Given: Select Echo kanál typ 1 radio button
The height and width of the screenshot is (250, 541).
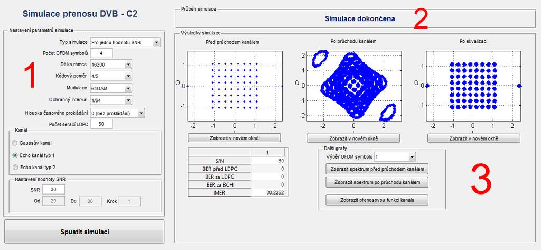Looking at the screenshot, I should pos(14,155).
